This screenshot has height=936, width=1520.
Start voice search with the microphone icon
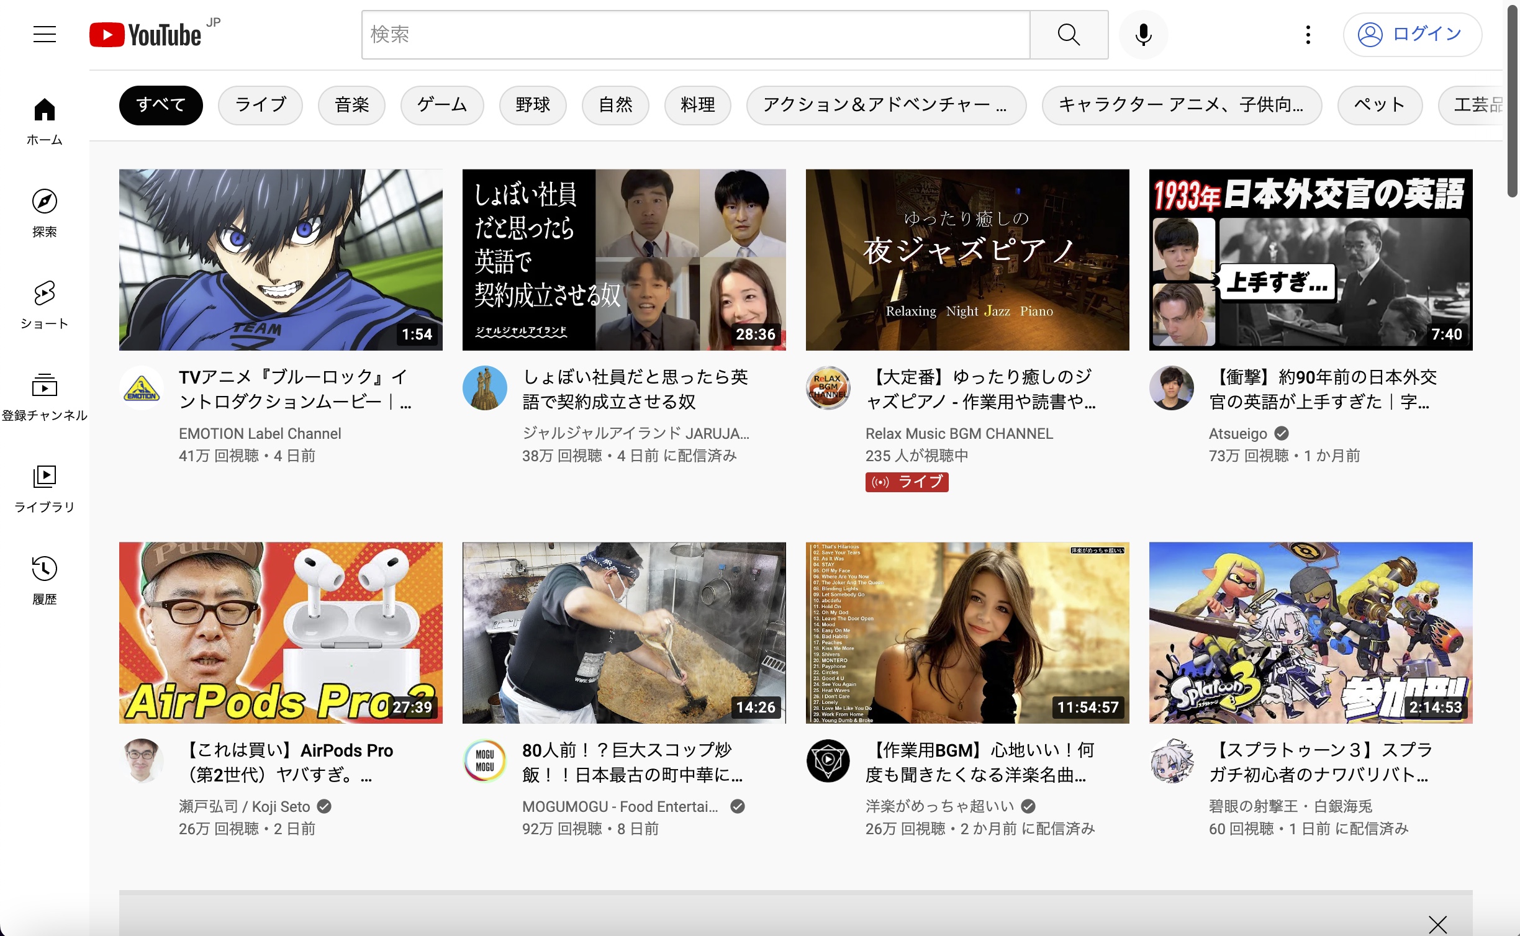click(1143, 34)
